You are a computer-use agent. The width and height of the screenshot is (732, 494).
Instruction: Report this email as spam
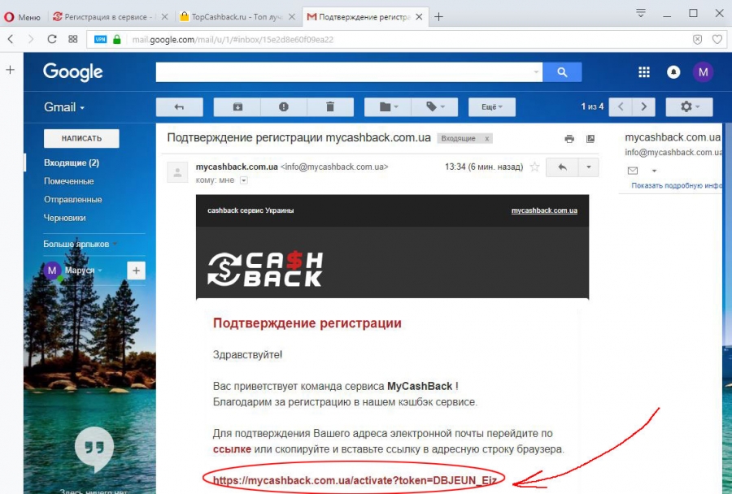(283, 106)
